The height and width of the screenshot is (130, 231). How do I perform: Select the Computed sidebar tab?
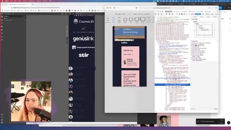[198, 14]
